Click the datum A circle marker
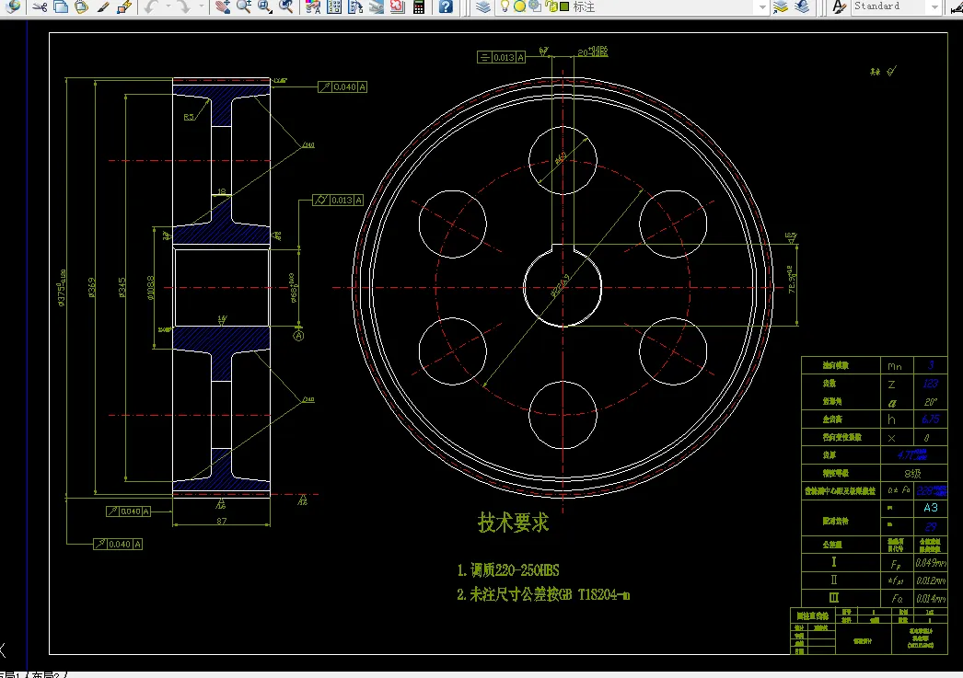The height and width of the screenshot is (678, 963). pyautogui.click(x=298, y=336)
